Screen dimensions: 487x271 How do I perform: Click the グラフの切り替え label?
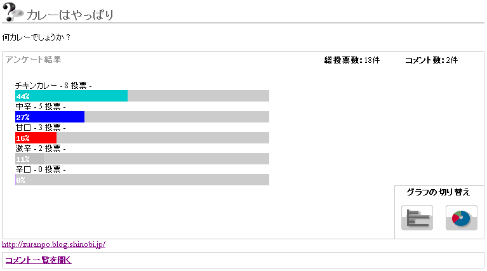tap(437, 192)
